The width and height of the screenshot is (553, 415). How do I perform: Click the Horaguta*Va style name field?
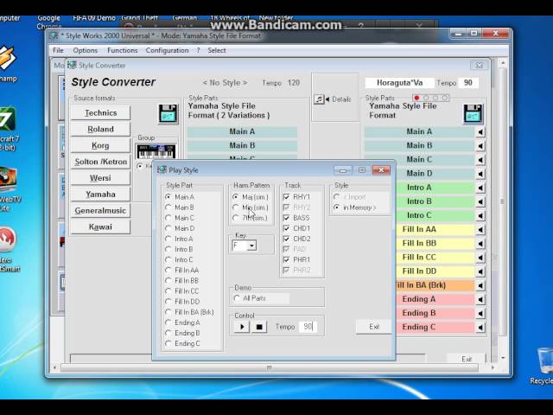tap(399, 83)
